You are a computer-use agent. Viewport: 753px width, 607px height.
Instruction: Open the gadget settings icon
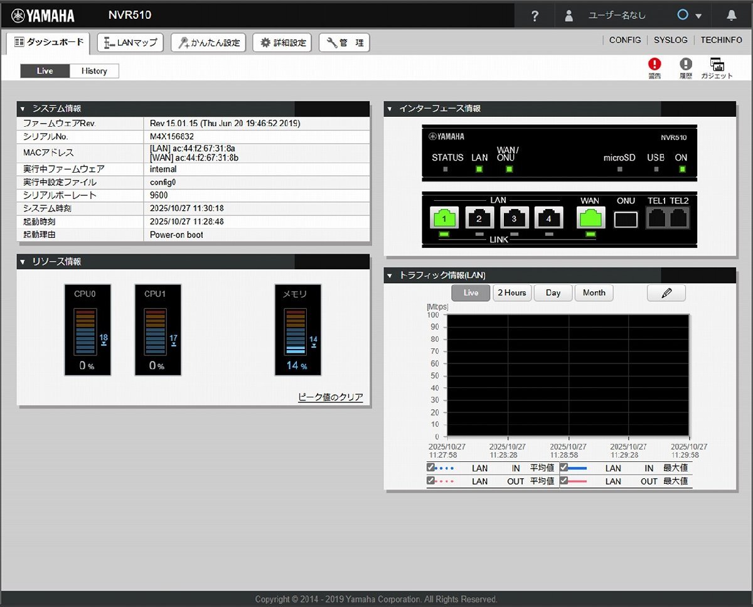pyautogui.click(x=717, y=64)
